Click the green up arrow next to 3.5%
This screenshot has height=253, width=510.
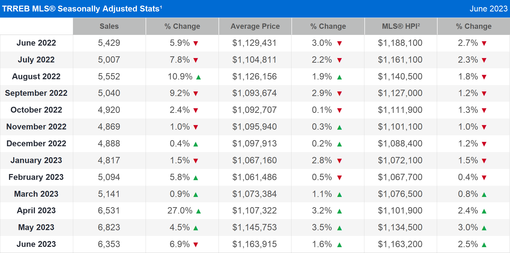pos(339,228)
